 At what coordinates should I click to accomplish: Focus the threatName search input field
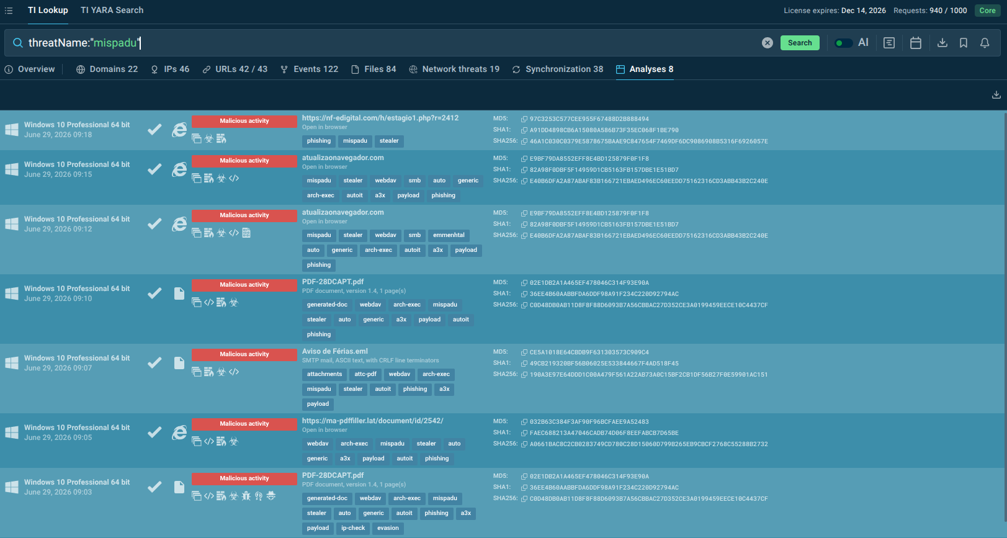pos(391,43)
